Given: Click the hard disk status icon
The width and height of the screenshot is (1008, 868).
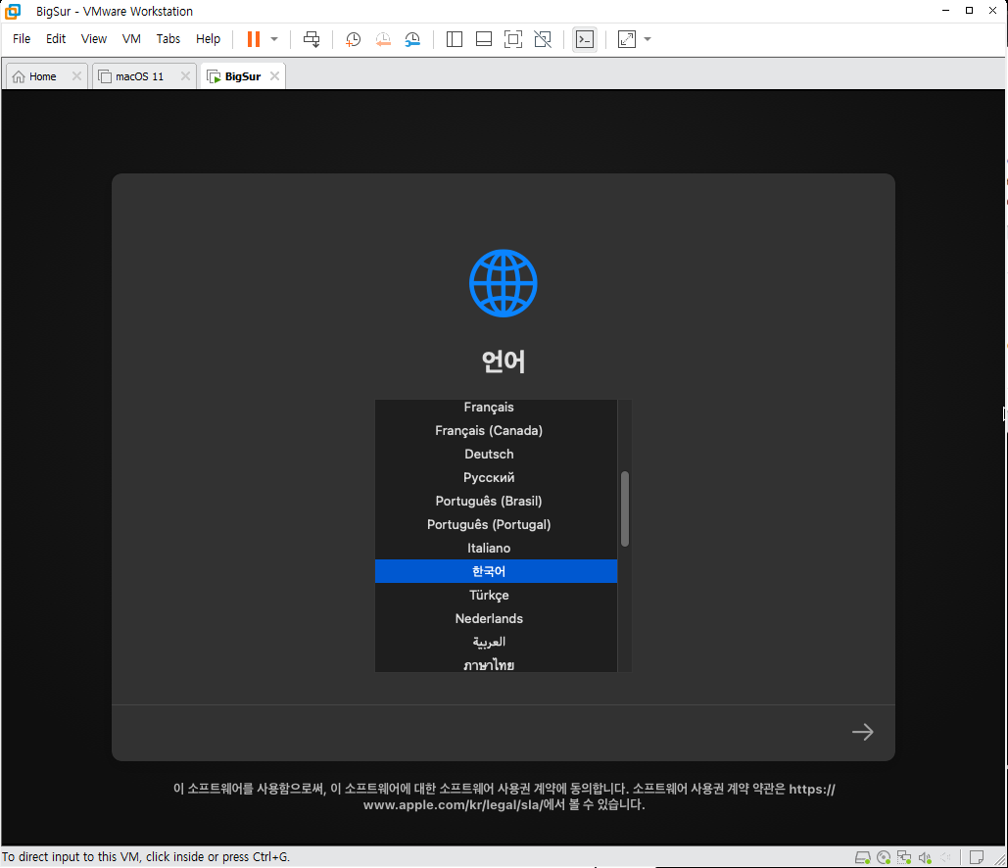Looking at the screenshot, I should click(x=862, y=857).
